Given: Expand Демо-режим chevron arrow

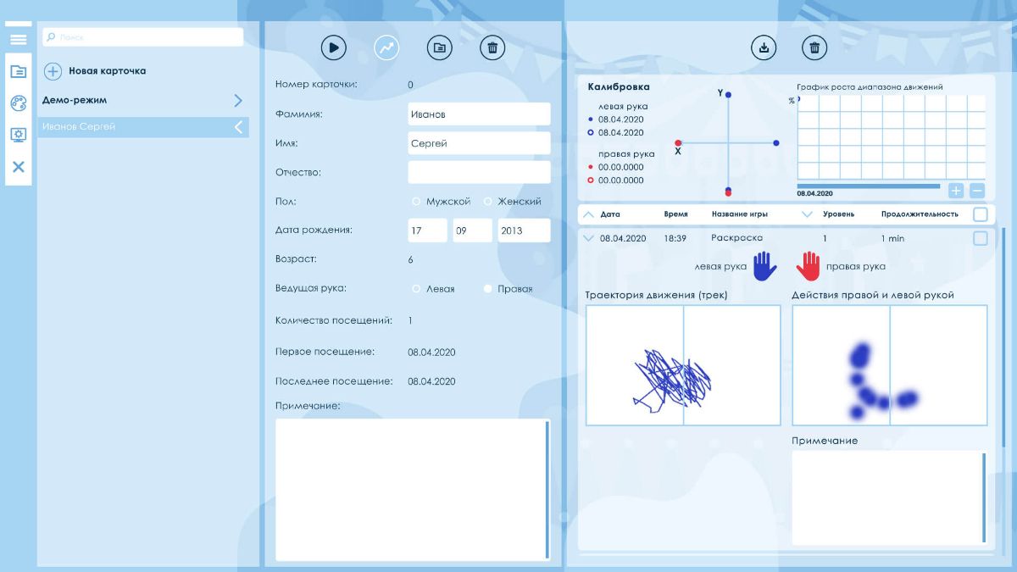Looking at the screenshot, I should (x=238, y=100).
